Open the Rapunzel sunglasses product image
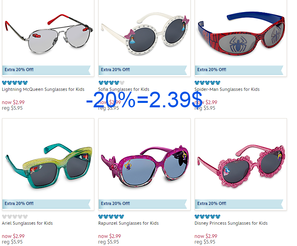Screen dimensions: 297x246 click(x=145, y=166)
